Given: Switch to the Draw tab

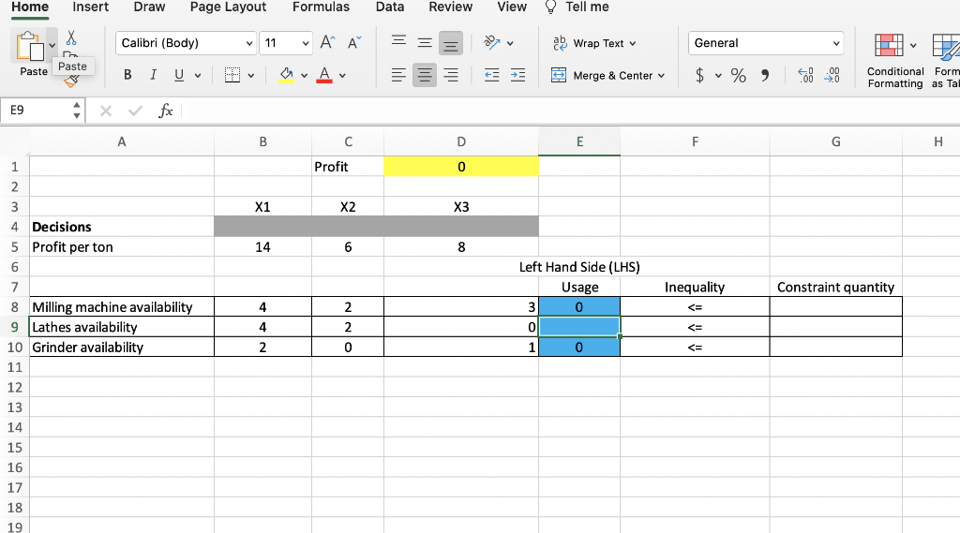Looking at the screenshot, I should pos(149,7).
